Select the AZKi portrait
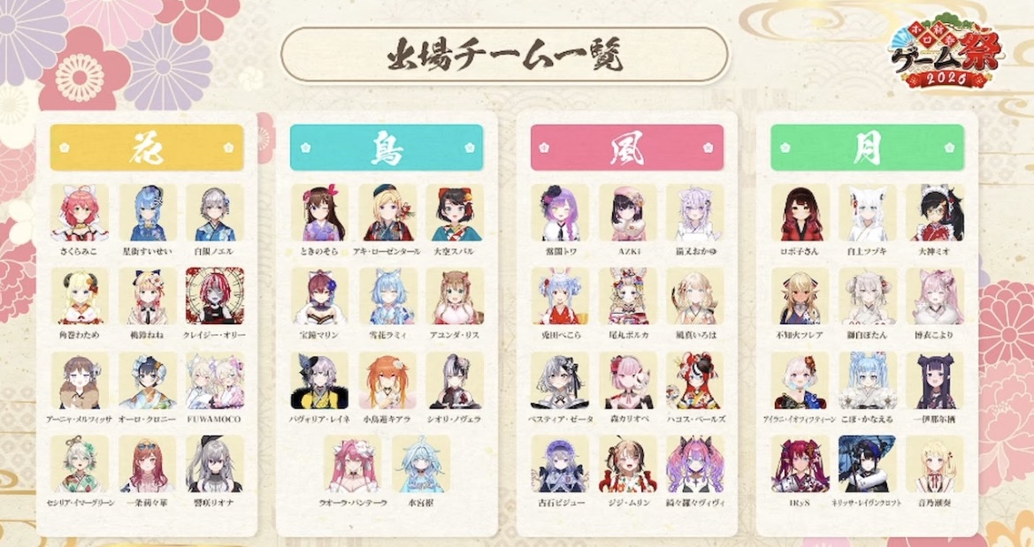Screen dimensions: 1034x547 point(628,213)
